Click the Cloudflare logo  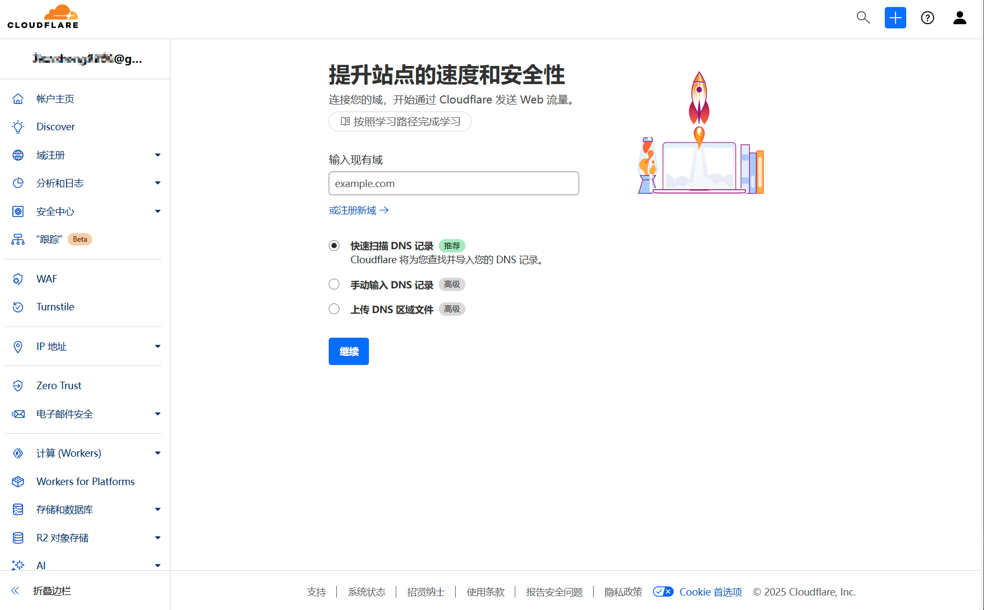pos(43,17)
